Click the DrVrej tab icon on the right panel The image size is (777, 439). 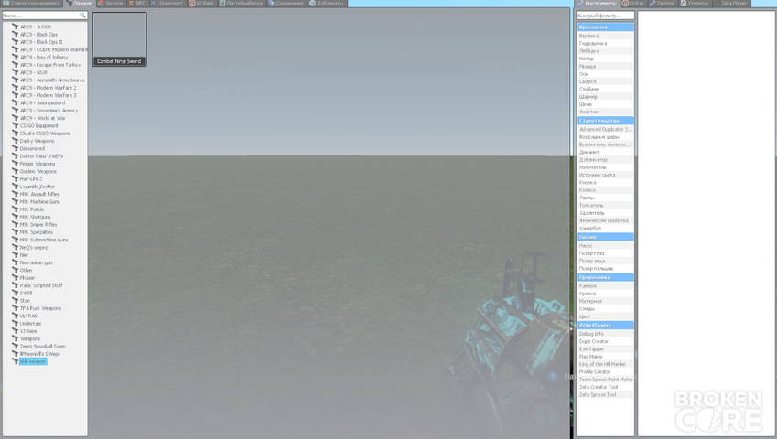[625, 3]
